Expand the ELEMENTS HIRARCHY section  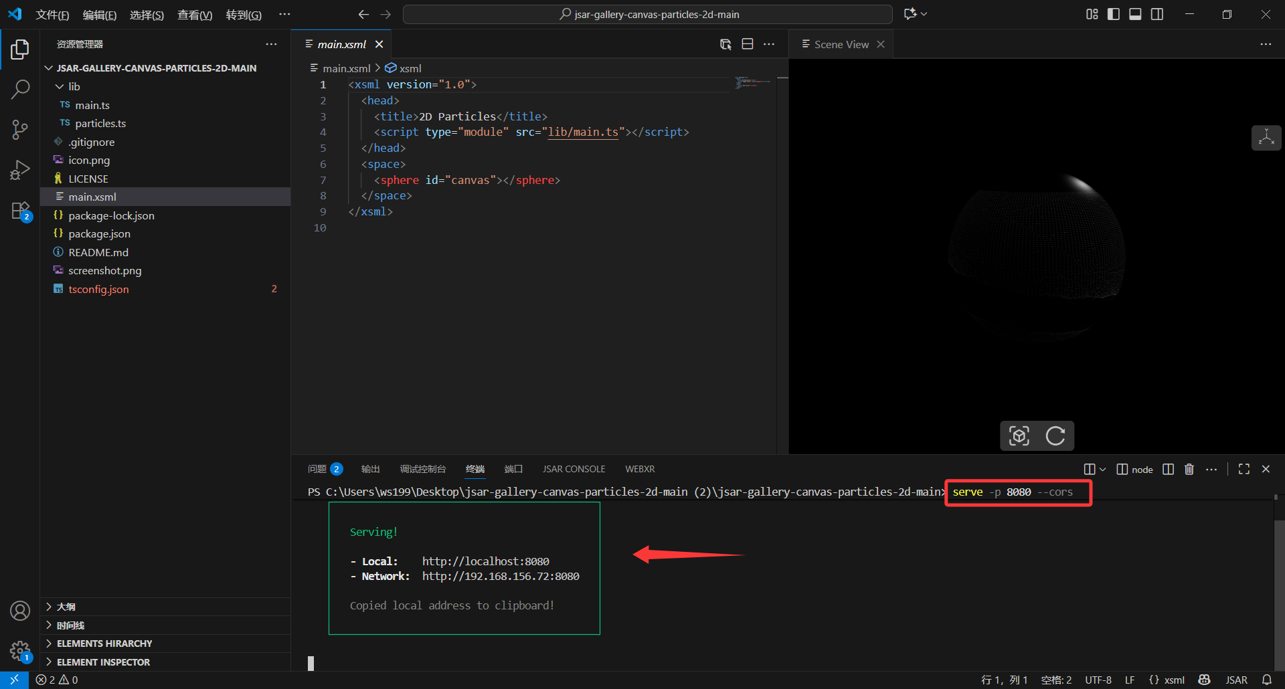[104, 644]
